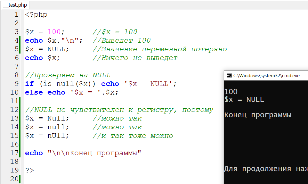Viewport: 308px width, 184px height.
Task: Click comment 'Значение переменной потеряно'
Action: pyautogui.click(x=164, y=49)
